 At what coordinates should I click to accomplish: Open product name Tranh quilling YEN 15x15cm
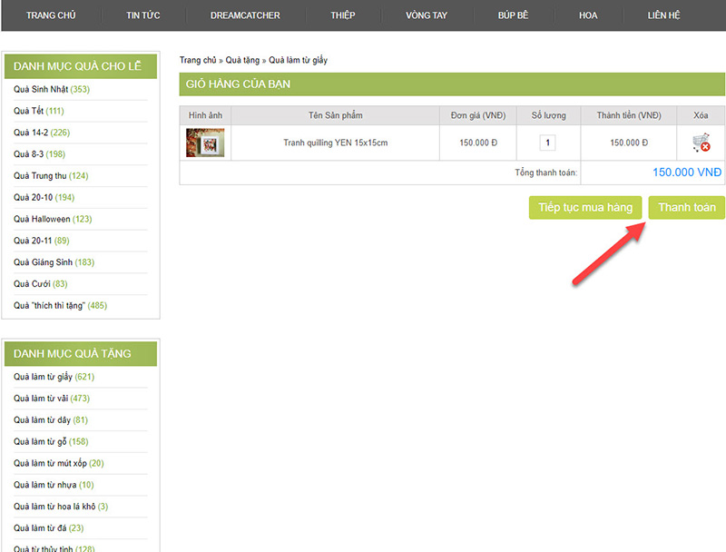coord(335,143)
